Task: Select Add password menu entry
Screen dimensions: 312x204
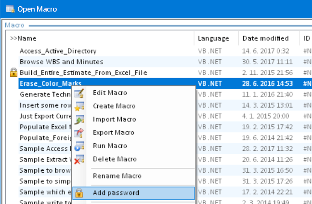Action: 116,193
